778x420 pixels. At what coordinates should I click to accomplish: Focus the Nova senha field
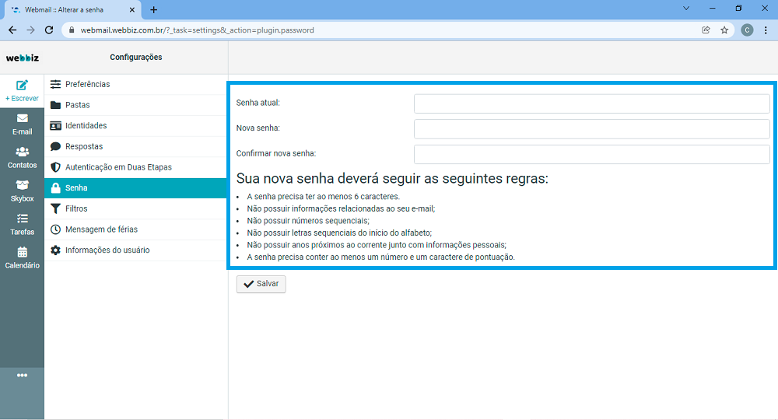(591, 128)
